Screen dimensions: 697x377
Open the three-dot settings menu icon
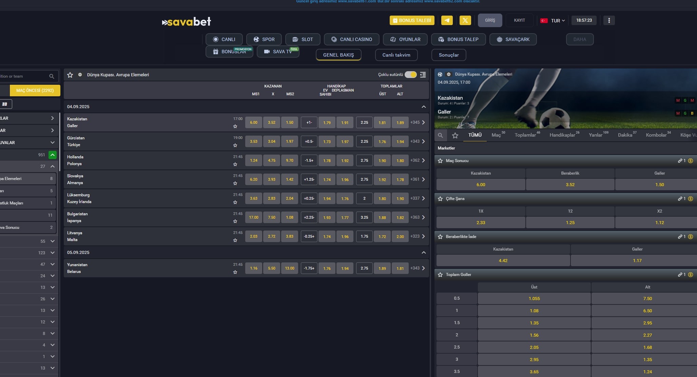click(x=609, y=20)
